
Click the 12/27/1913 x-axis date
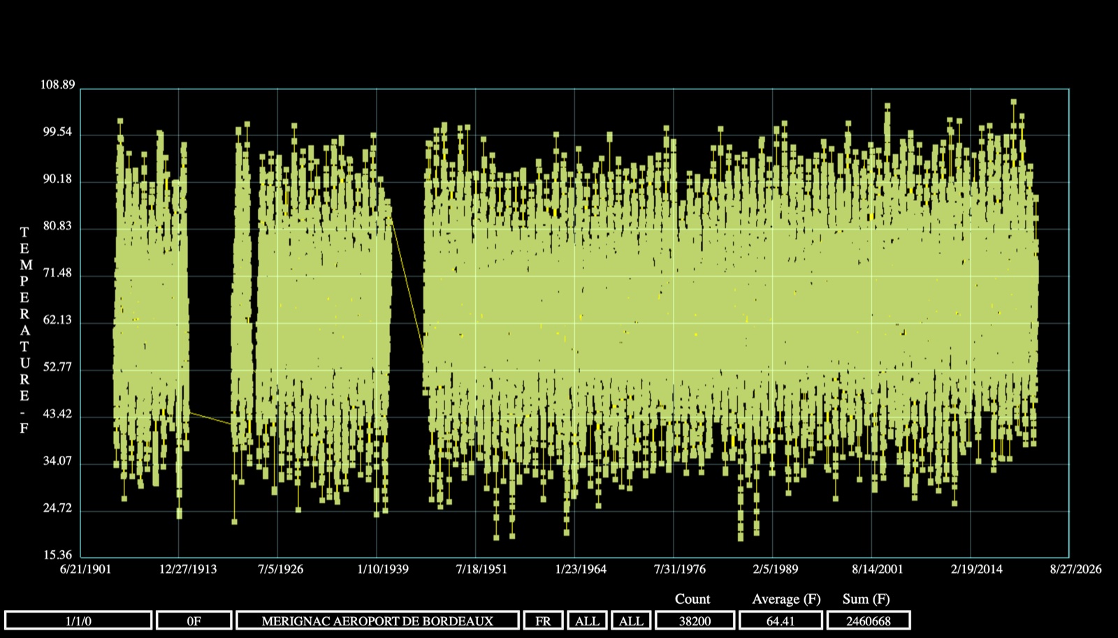188,569
